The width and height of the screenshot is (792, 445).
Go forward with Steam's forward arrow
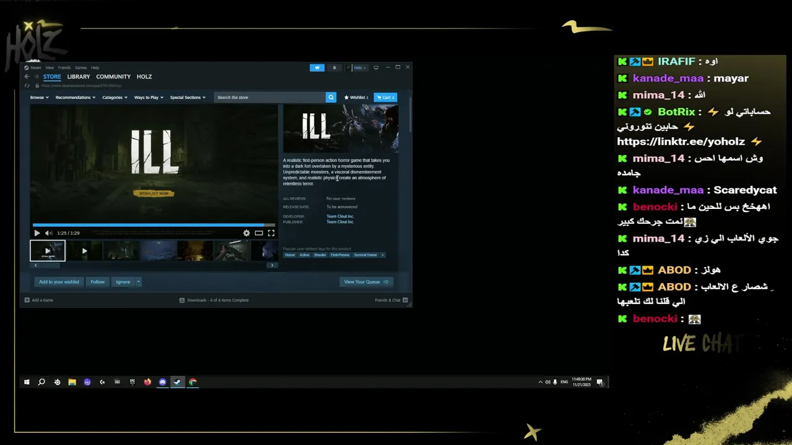[36, 77]
